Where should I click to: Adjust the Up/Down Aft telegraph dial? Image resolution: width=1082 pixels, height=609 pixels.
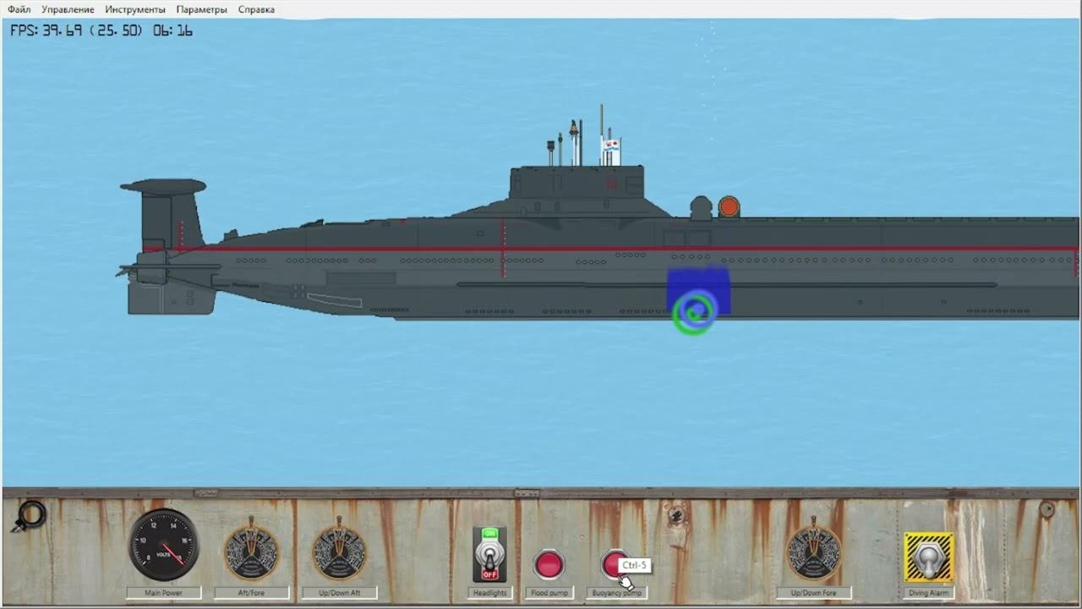coord(339,551)
